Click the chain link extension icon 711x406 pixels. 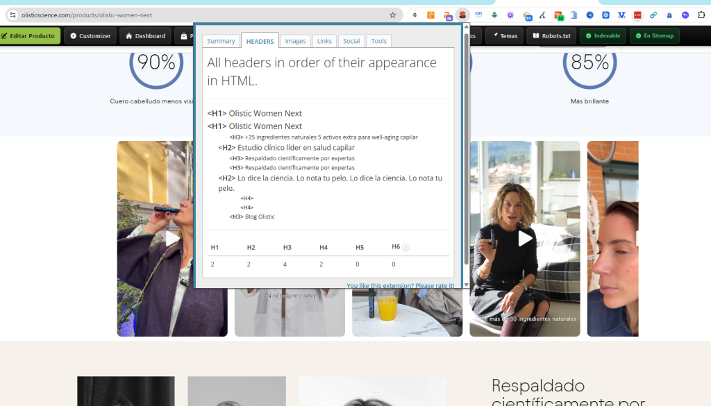coord(653,15)
